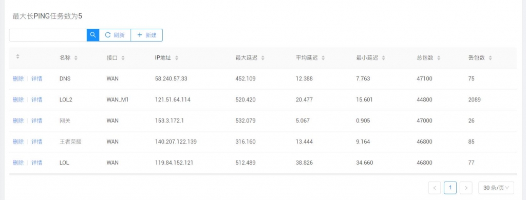Sort by 名称 column arrows
The height and width of the screenshot is (200, 526).
pos(76,58)
